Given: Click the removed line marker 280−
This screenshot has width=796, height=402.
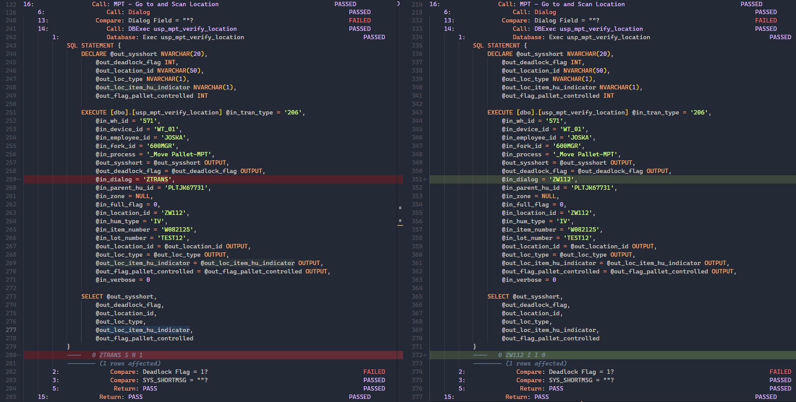Looking at the screenshot, I should [x=13, y=355].
